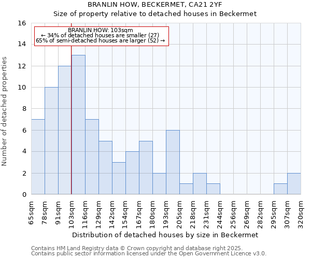Click the x-axis title 'Distribution of detached houses by size'
Viewport: 311px width, 259px height.
(x=141, y=235)
